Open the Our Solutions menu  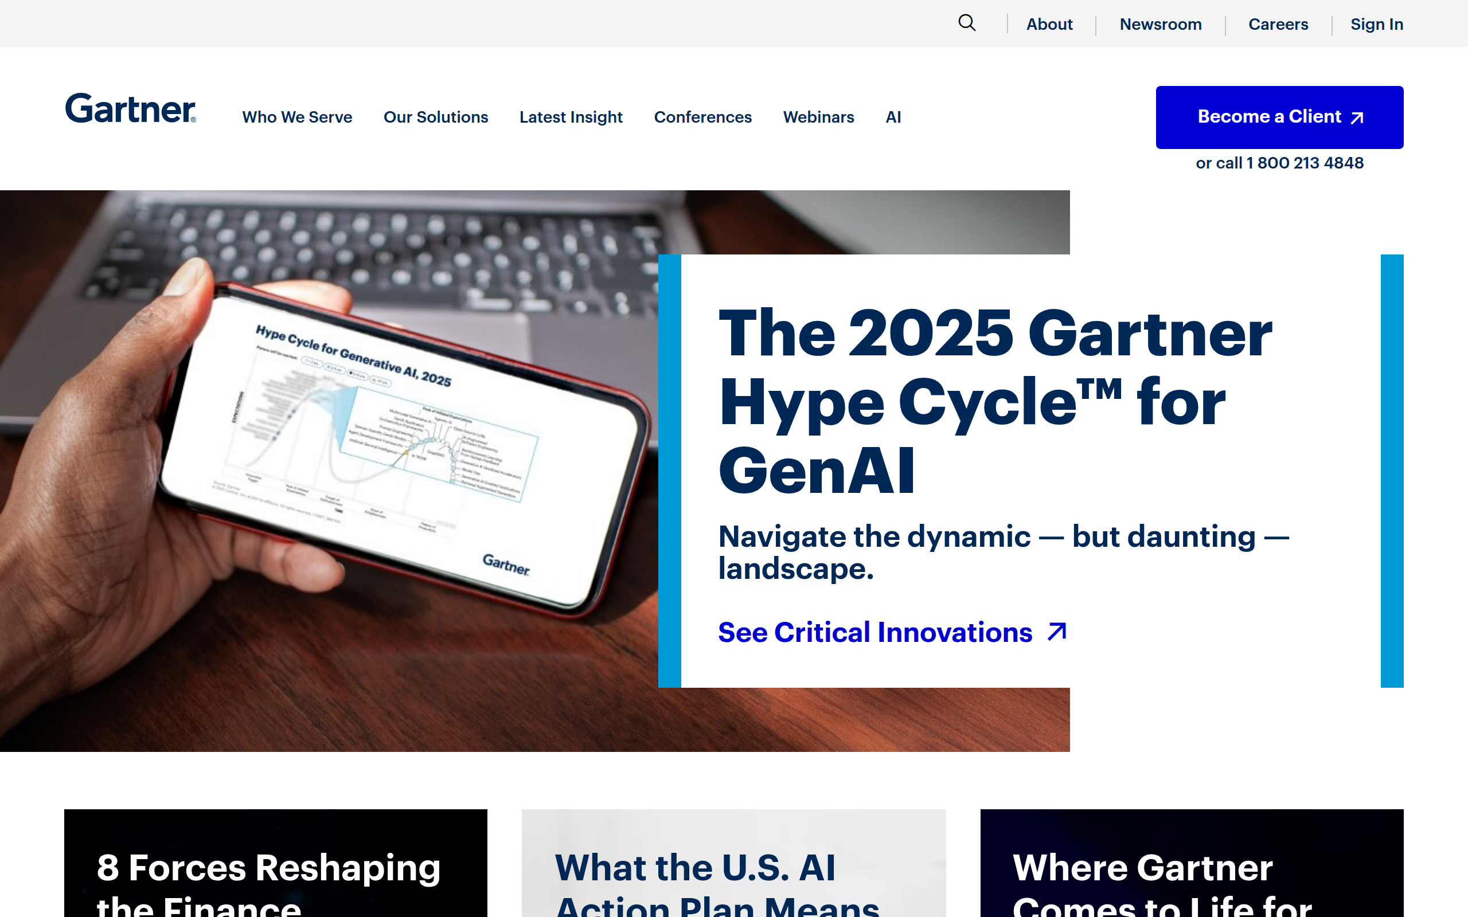pyautogui.click(x=436, y=117)
